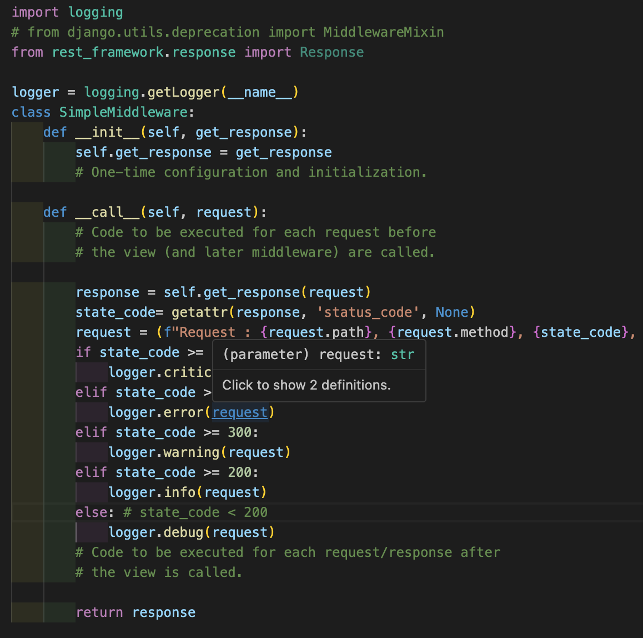Click '300' in elif condition

pos(239,432)
